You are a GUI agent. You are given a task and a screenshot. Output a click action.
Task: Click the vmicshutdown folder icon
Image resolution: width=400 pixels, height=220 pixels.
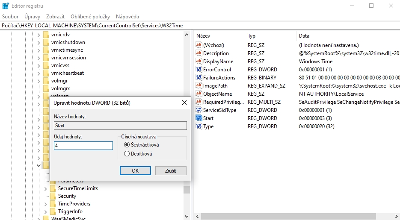[46, 42]
